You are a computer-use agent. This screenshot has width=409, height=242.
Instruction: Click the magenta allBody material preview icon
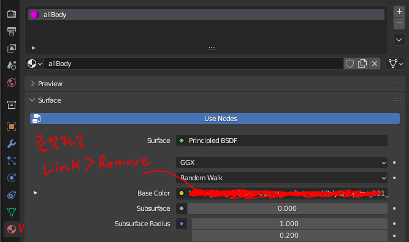(x=35, y=15)
